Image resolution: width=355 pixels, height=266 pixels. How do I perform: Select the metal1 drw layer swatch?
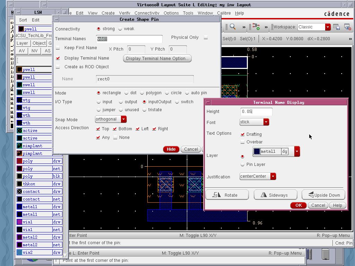point(19,207)
